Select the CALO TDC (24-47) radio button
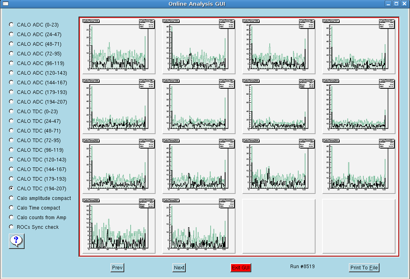 coord(11,121)
